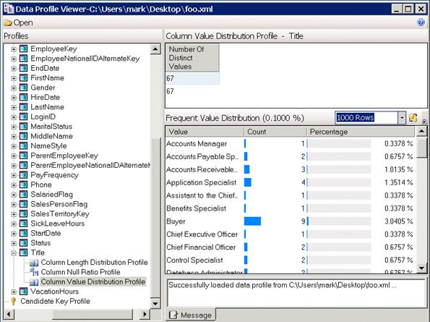Image resolution: width=430 pixels, height=322 pixels.
Task: Select the Application Specialist row
Action: click(290, 182)
